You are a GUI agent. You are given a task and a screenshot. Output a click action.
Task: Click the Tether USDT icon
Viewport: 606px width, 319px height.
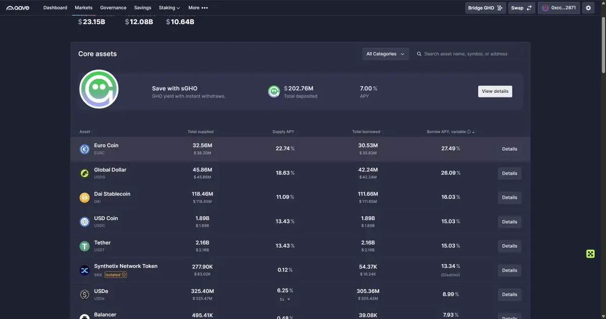click(x=84, y=246)
